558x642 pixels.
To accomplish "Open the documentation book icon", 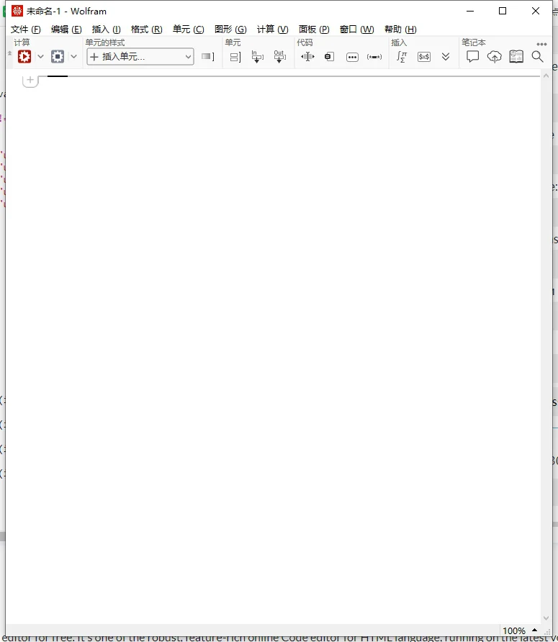I will pyautogui.click(x=516, y=56).
